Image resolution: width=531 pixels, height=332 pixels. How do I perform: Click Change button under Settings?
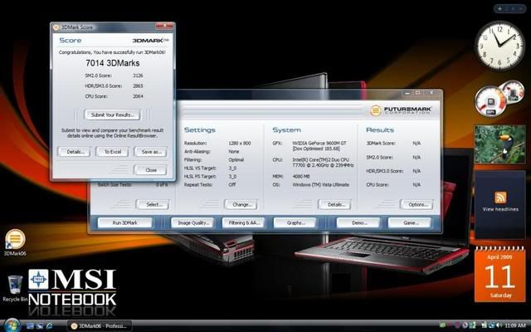[241, 205]
